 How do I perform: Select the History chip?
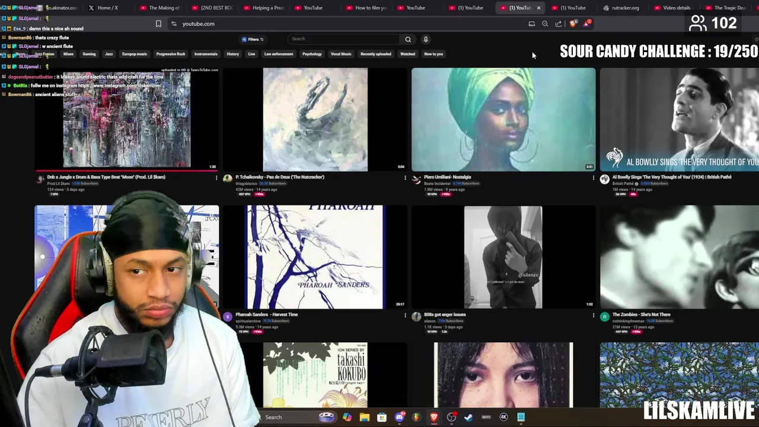pyautogui.click(x=233, y=54)
